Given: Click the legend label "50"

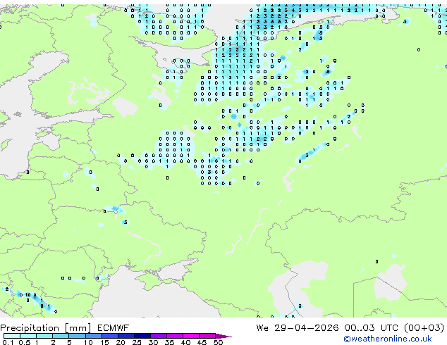Looking at the screenshot, I should [218, 342].
